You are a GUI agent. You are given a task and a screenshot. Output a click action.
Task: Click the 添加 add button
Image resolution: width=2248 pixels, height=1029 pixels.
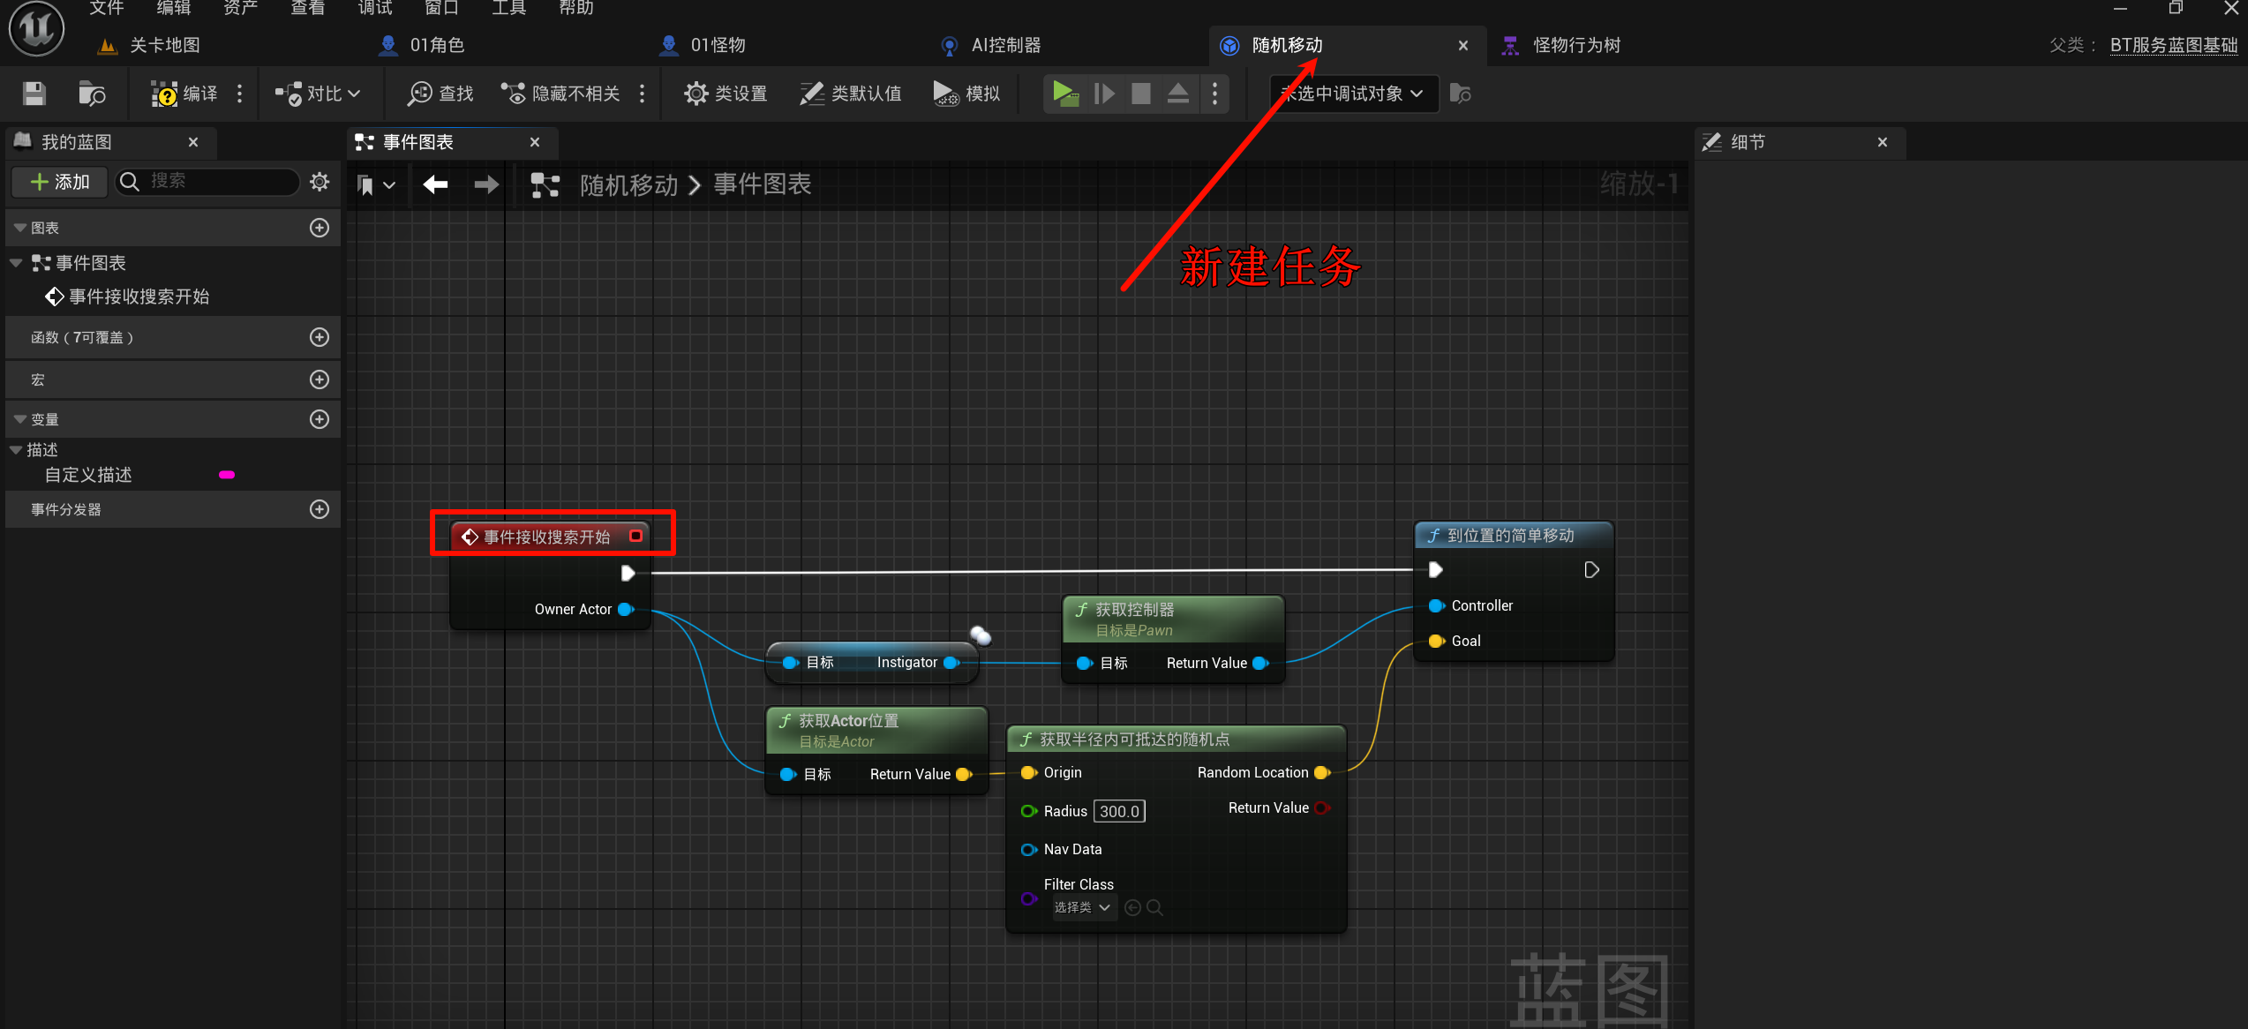point(60,182)
